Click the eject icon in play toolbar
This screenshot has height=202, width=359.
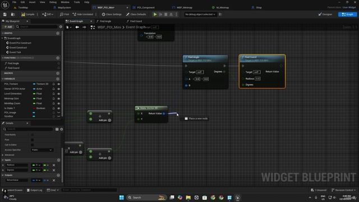click(171, 15)
